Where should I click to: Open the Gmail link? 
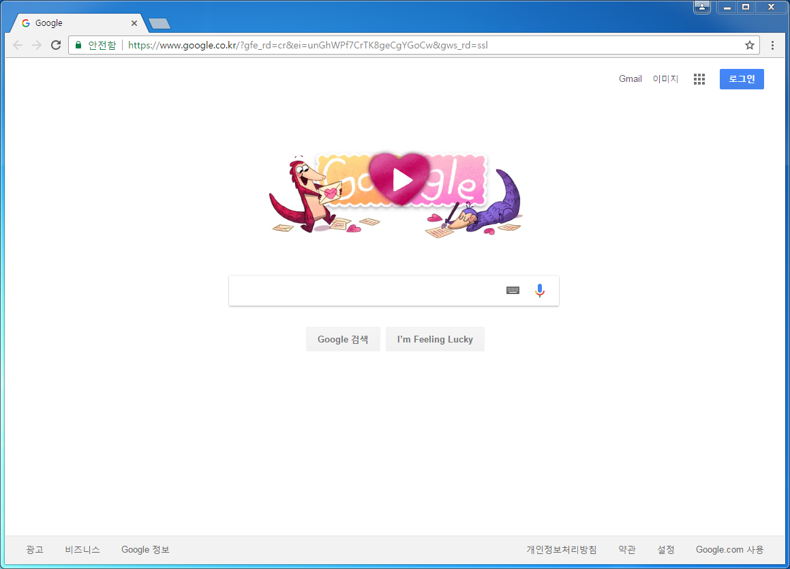[631, 78]
